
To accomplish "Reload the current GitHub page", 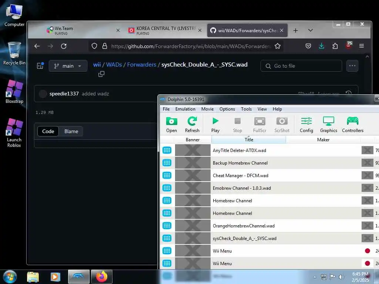I will pyautogui.click(x=64, y=46).
